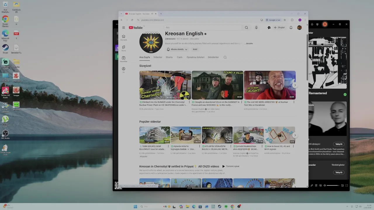Open YouTube notifications bell in the header
This screenshot has height=210, width=374.
291,28
